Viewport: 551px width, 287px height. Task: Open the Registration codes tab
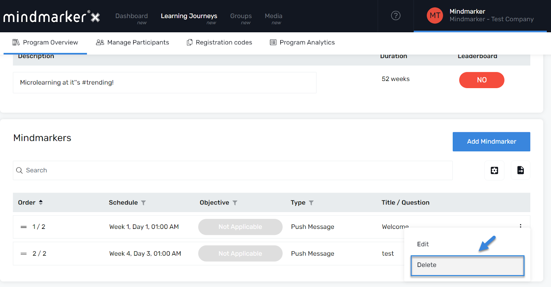tap(219, 43)
